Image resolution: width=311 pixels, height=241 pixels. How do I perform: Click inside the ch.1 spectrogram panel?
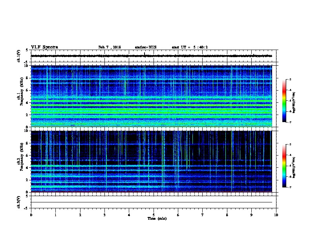coord(152,96)
